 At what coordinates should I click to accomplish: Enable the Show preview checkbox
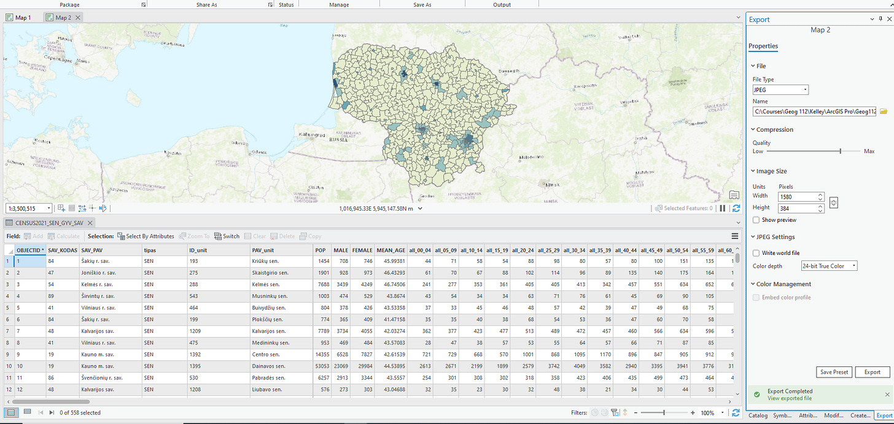756,220
